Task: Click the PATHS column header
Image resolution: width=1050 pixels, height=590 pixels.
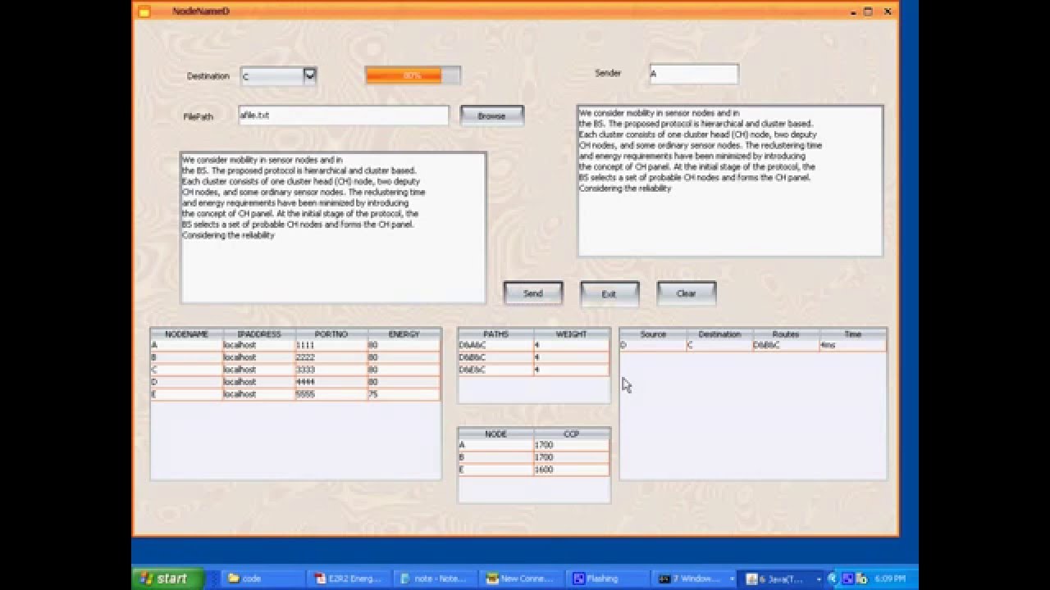Action: click(x=495, y=334)
